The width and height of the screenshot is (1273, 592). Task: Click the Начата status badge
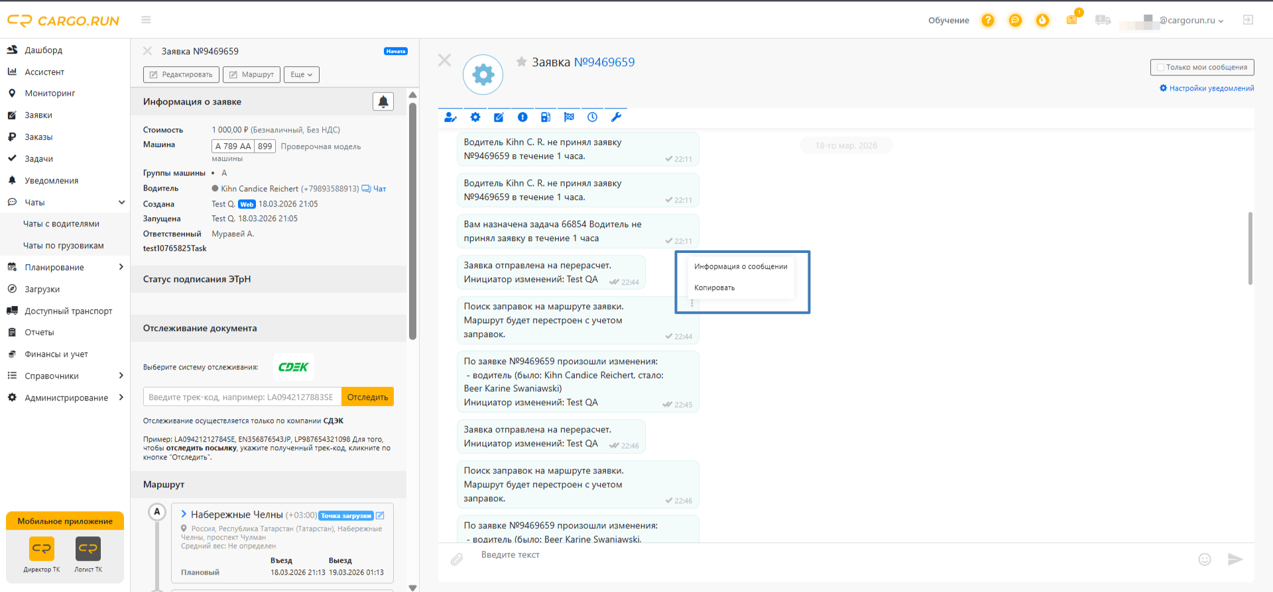point(396,51)
